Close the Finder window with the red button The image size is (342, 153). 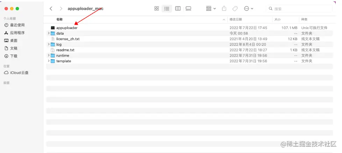[6, 8]
